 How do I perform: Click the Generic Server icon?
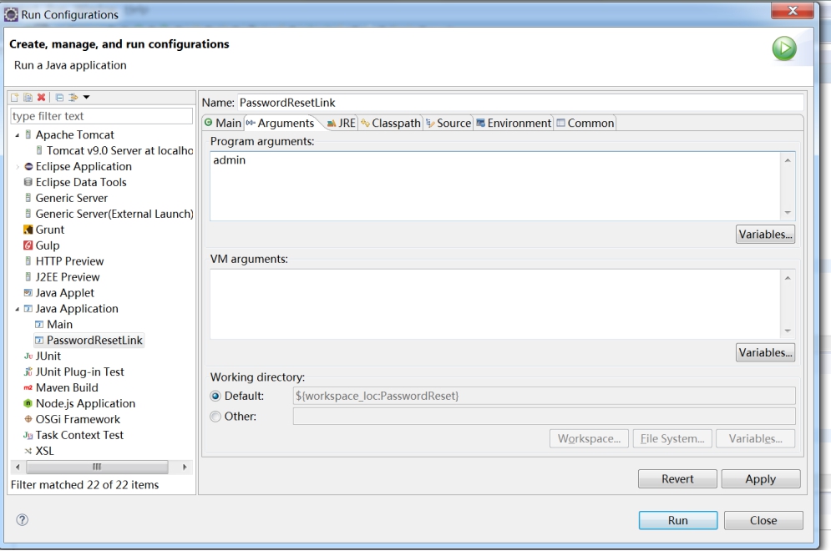tap(28, 198)
